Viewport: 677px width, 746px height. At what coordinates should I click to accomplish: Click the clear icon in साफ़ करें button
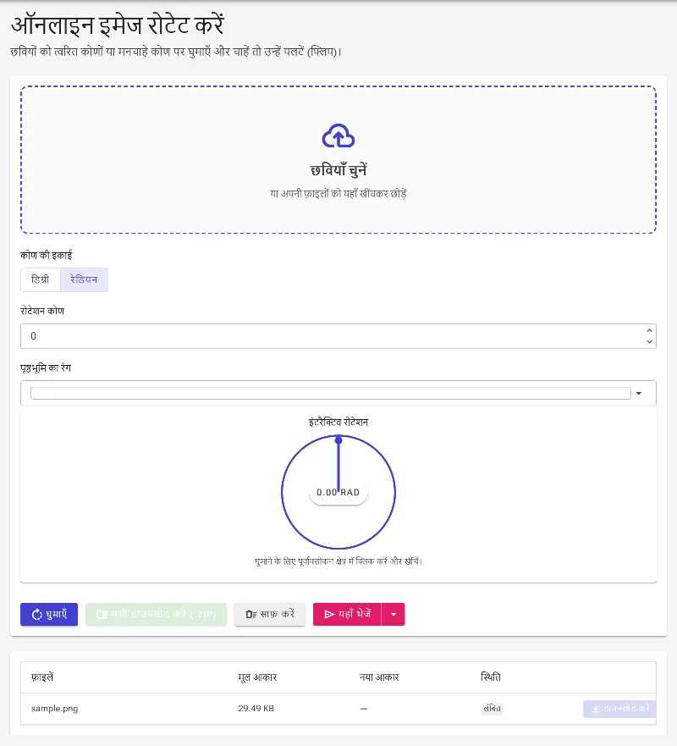point(251,615)
